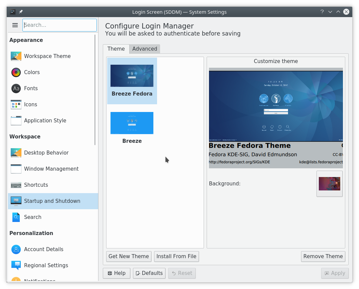Click the sidebar vertical scrollbar
Image resolution: width=359 pixels, height=289 pixels.
point(95,90)
